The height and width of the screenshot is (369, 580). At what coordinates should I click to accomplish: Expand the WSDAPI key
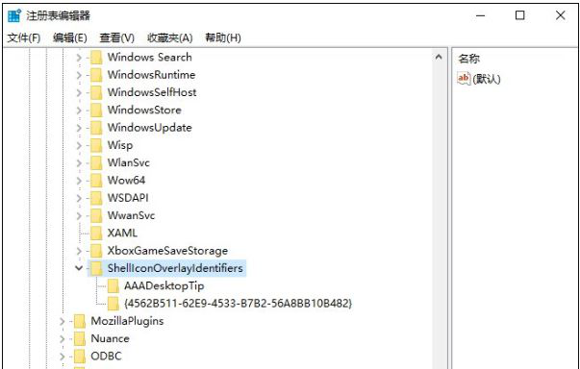(79, 198)
